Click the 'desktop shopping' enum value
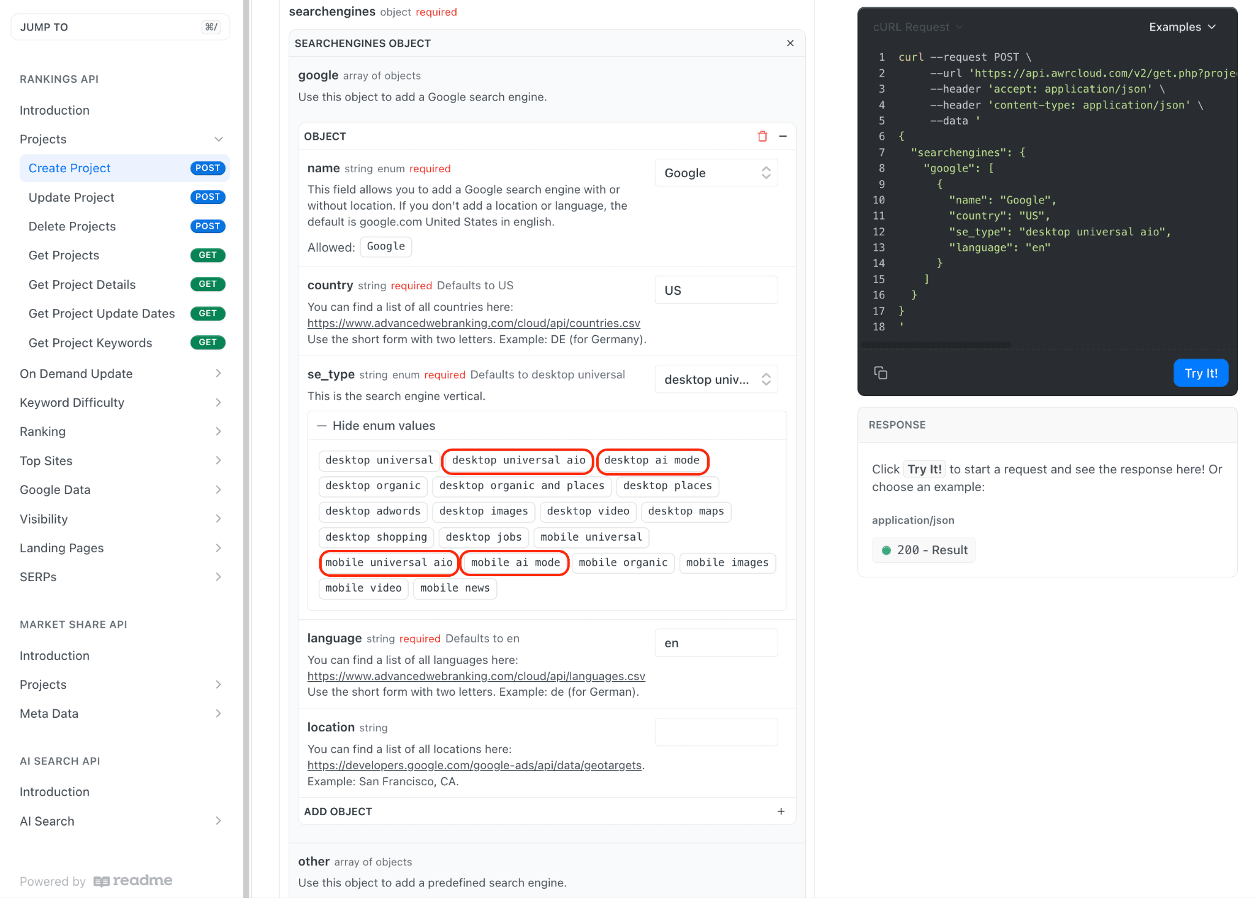The width and height of the screenshot is (1255, 898). pos(376,537)
